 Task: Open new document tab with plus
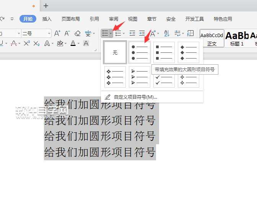(x=46, y=6)
